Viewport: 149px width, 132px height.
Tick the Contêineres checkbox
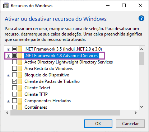(x=15, y=107)
